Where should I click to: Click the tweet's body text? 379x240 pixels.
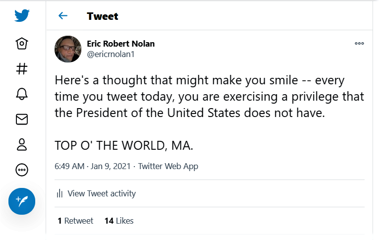click(x=208, y=96)
